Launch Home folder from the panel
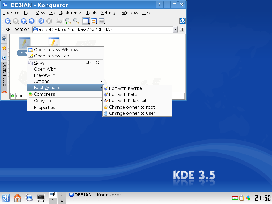Image resolution: width=272 pixels, height=204 pixels. click(17, 198)
